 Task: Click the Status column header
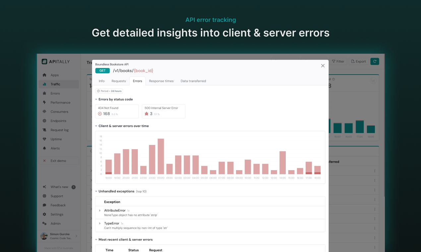[134, 250]
